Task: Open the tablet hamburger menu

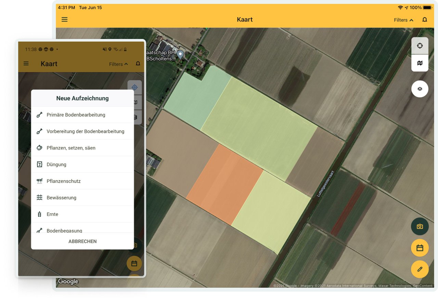Action: coord(64,19)
